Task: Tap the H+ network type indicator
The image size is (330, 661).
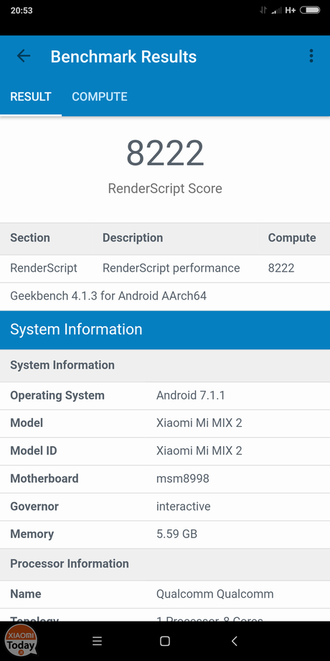Action: coord(290,10)
